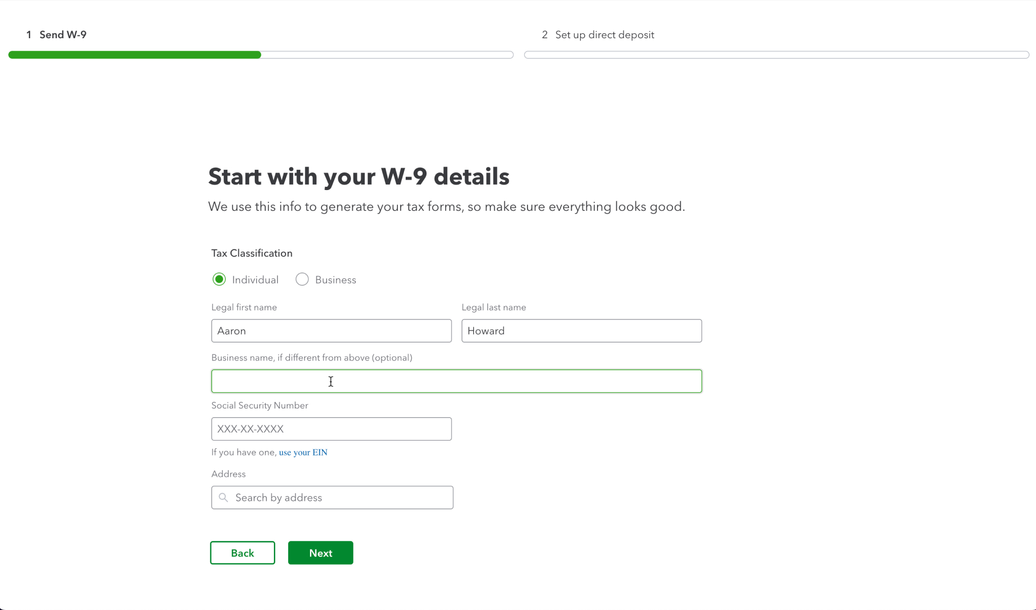1036x610 pixels.
Task: Click the green Send W-9 progress bar
Action: coord(134,55)
